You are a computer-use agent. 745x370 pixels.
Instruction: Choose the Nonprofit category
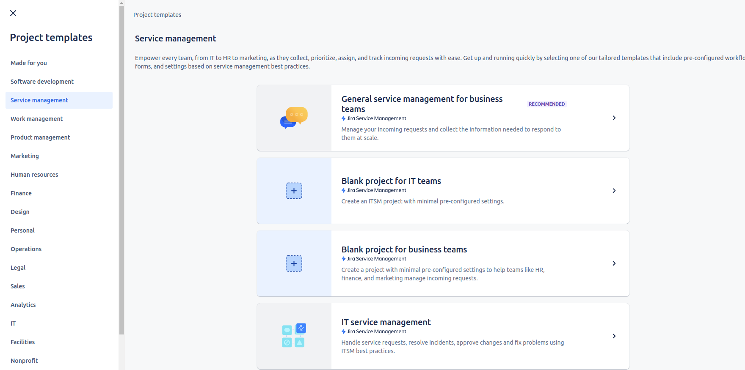coord(24,361)
